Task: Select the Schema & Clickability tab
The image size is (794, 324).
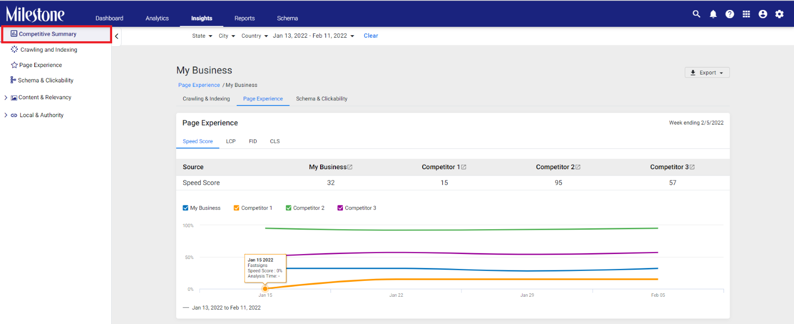Action: coord(322,99)
